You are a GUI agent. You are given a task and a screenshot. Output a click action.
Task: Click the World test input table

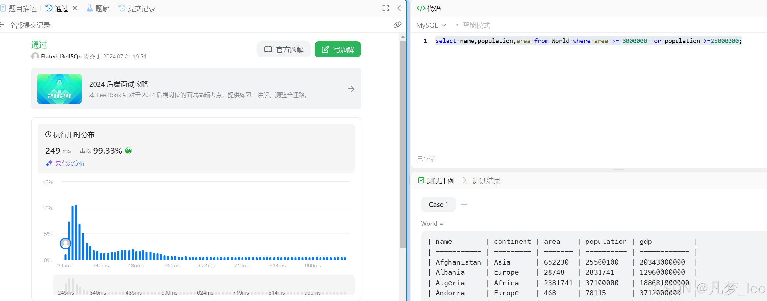click(594, 266)
